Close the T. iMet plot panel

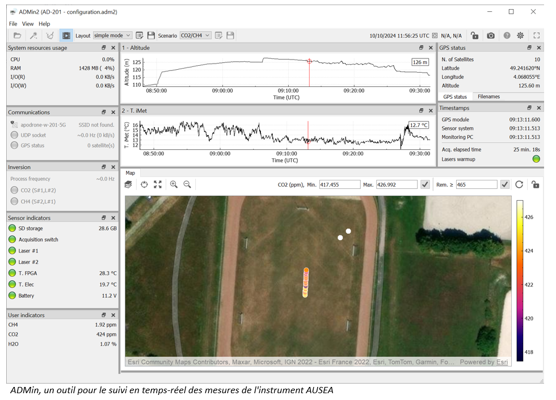point(431,111)
